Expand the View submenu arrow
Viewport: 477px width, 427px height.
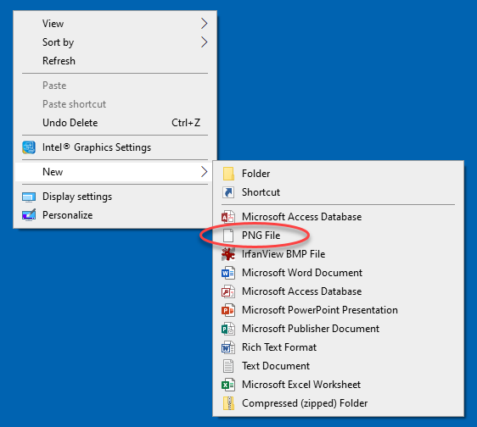[204, 24]
